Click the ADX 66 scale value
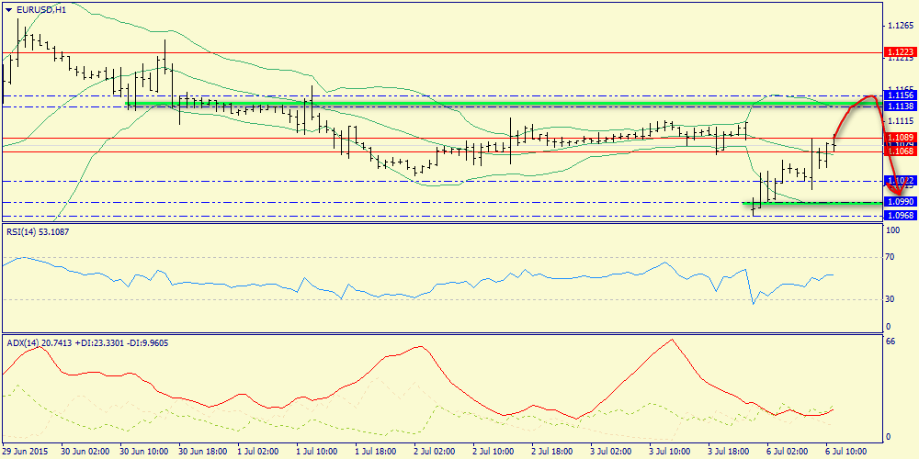Viewport: 919px width, 459px height. pyautogui.click(x=890, y=341)
